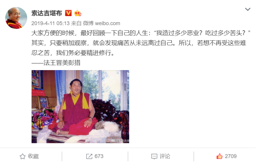The height and width of the screenshot is (163, 256).
Task: Click the orange V verified badge
Action: click(68, 13)
